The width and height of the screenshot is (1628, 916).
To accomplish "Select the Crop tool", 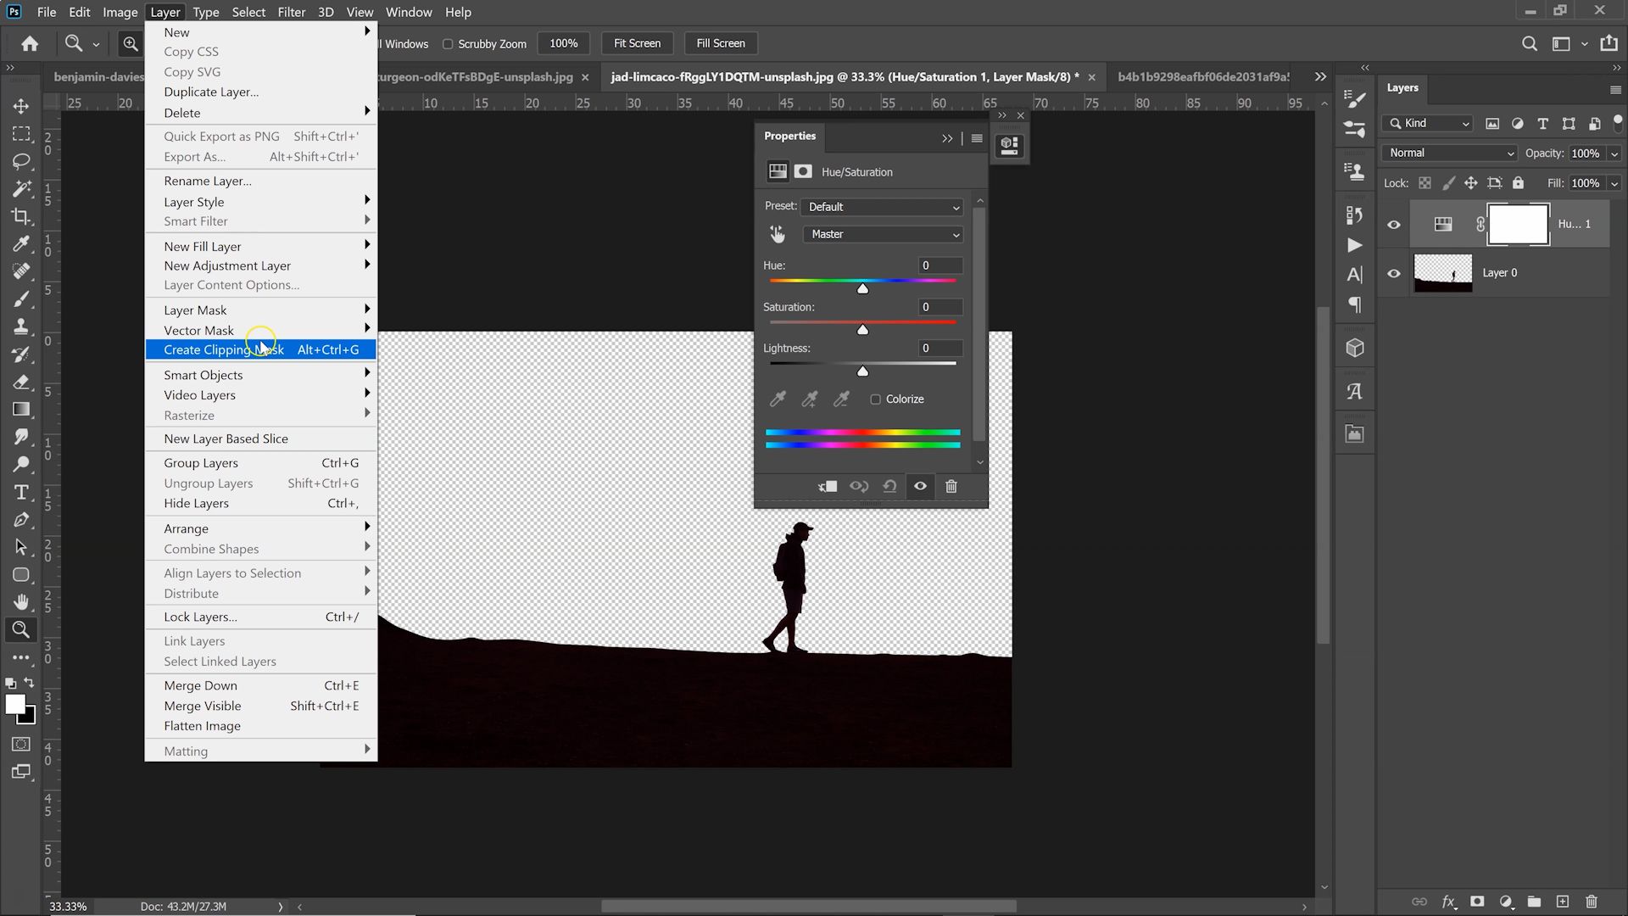I will click(x=21, y=216).
